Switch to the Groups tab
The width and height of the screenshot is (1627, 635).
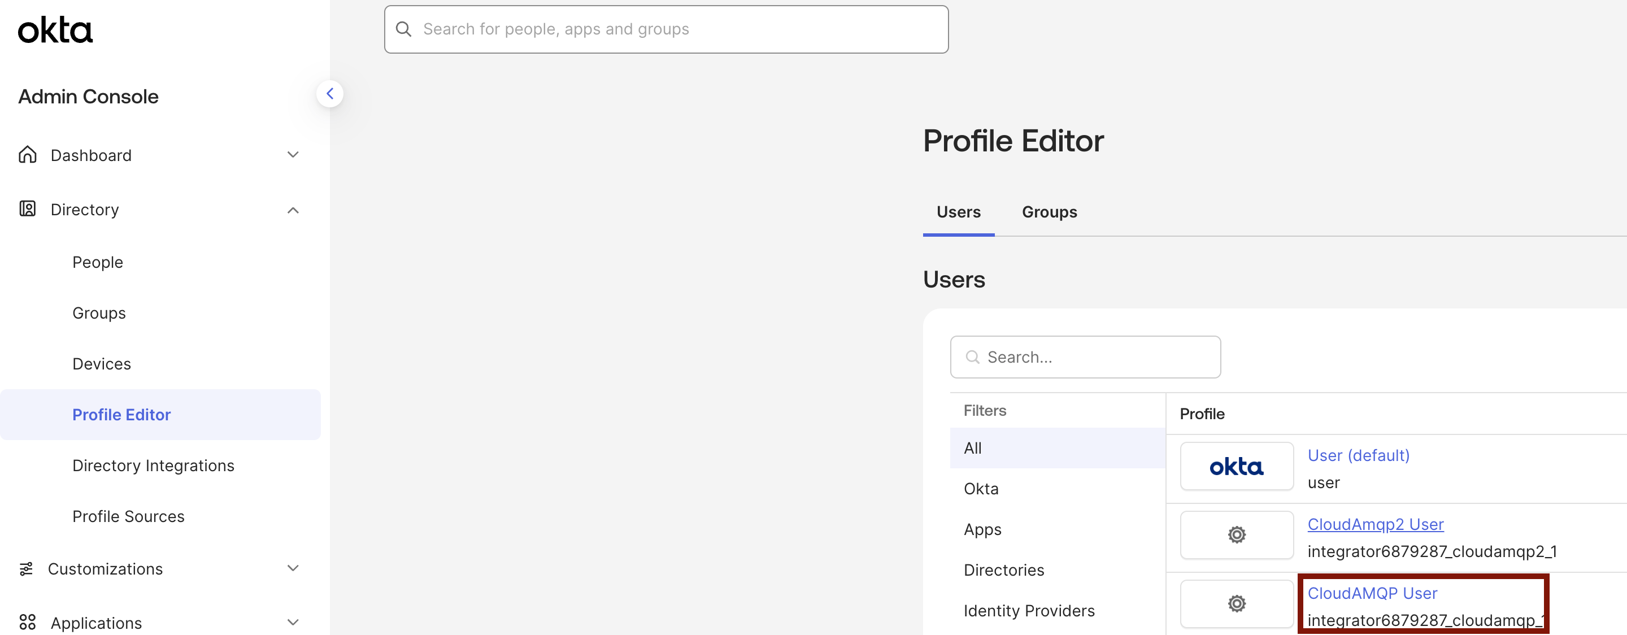click(1049, 212)
